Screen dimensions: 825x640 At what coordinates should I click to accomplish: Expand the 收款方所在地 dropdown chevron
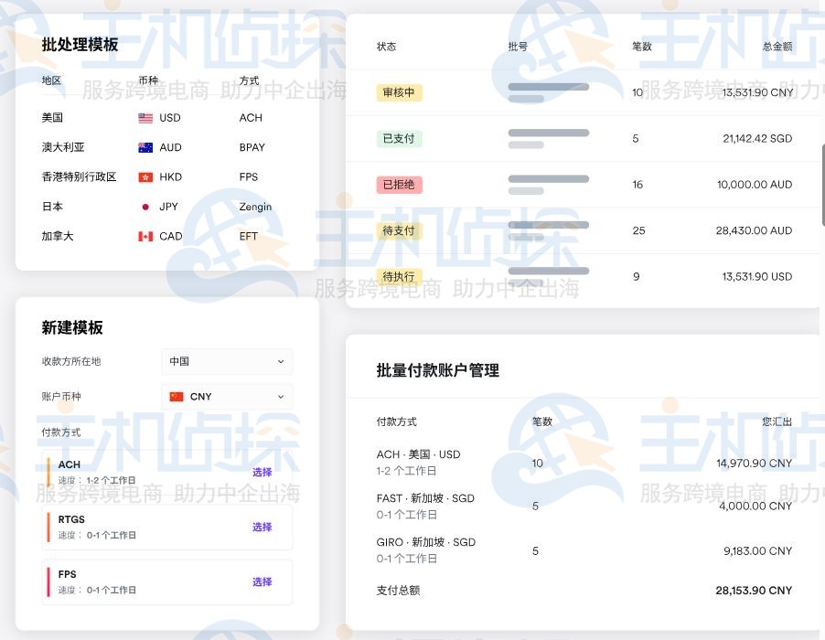(x=282, y=361)
